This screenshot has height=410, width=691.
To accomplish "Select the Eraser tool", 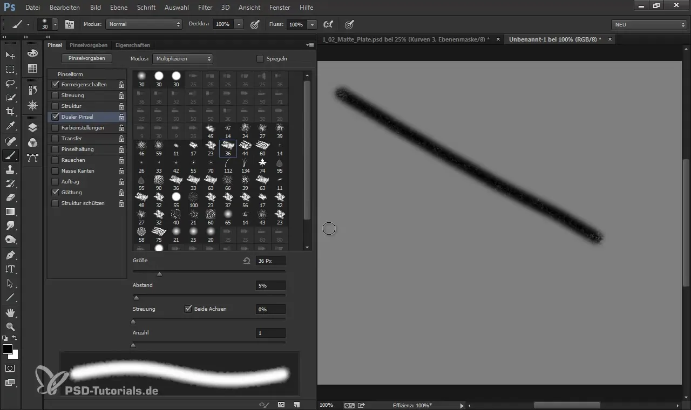I will [x=10, y=197].
